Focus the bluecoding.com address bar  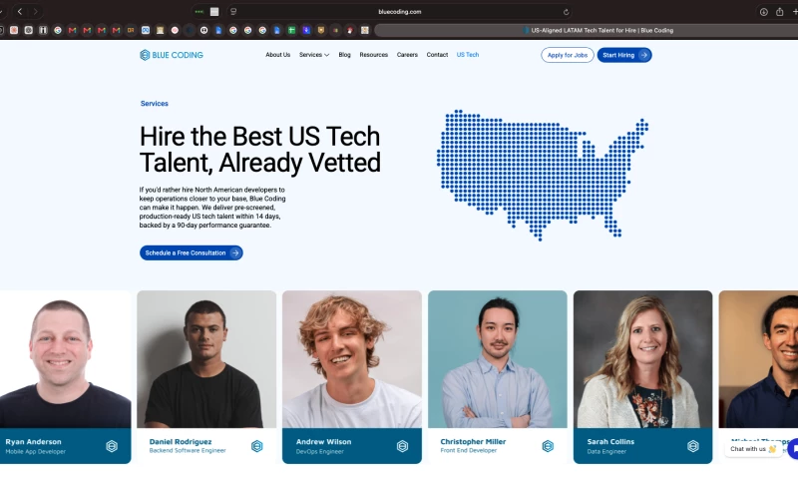(400, 12)
